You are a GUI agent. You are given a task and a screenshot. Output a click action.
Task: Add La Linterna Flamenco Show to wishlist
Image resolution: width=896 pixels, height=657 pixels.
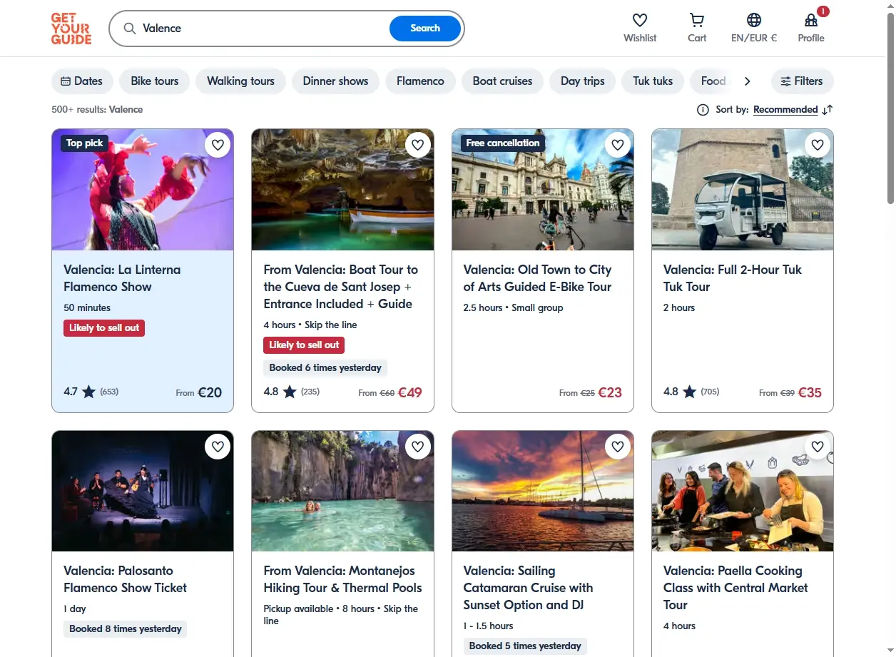pos(218,146)
